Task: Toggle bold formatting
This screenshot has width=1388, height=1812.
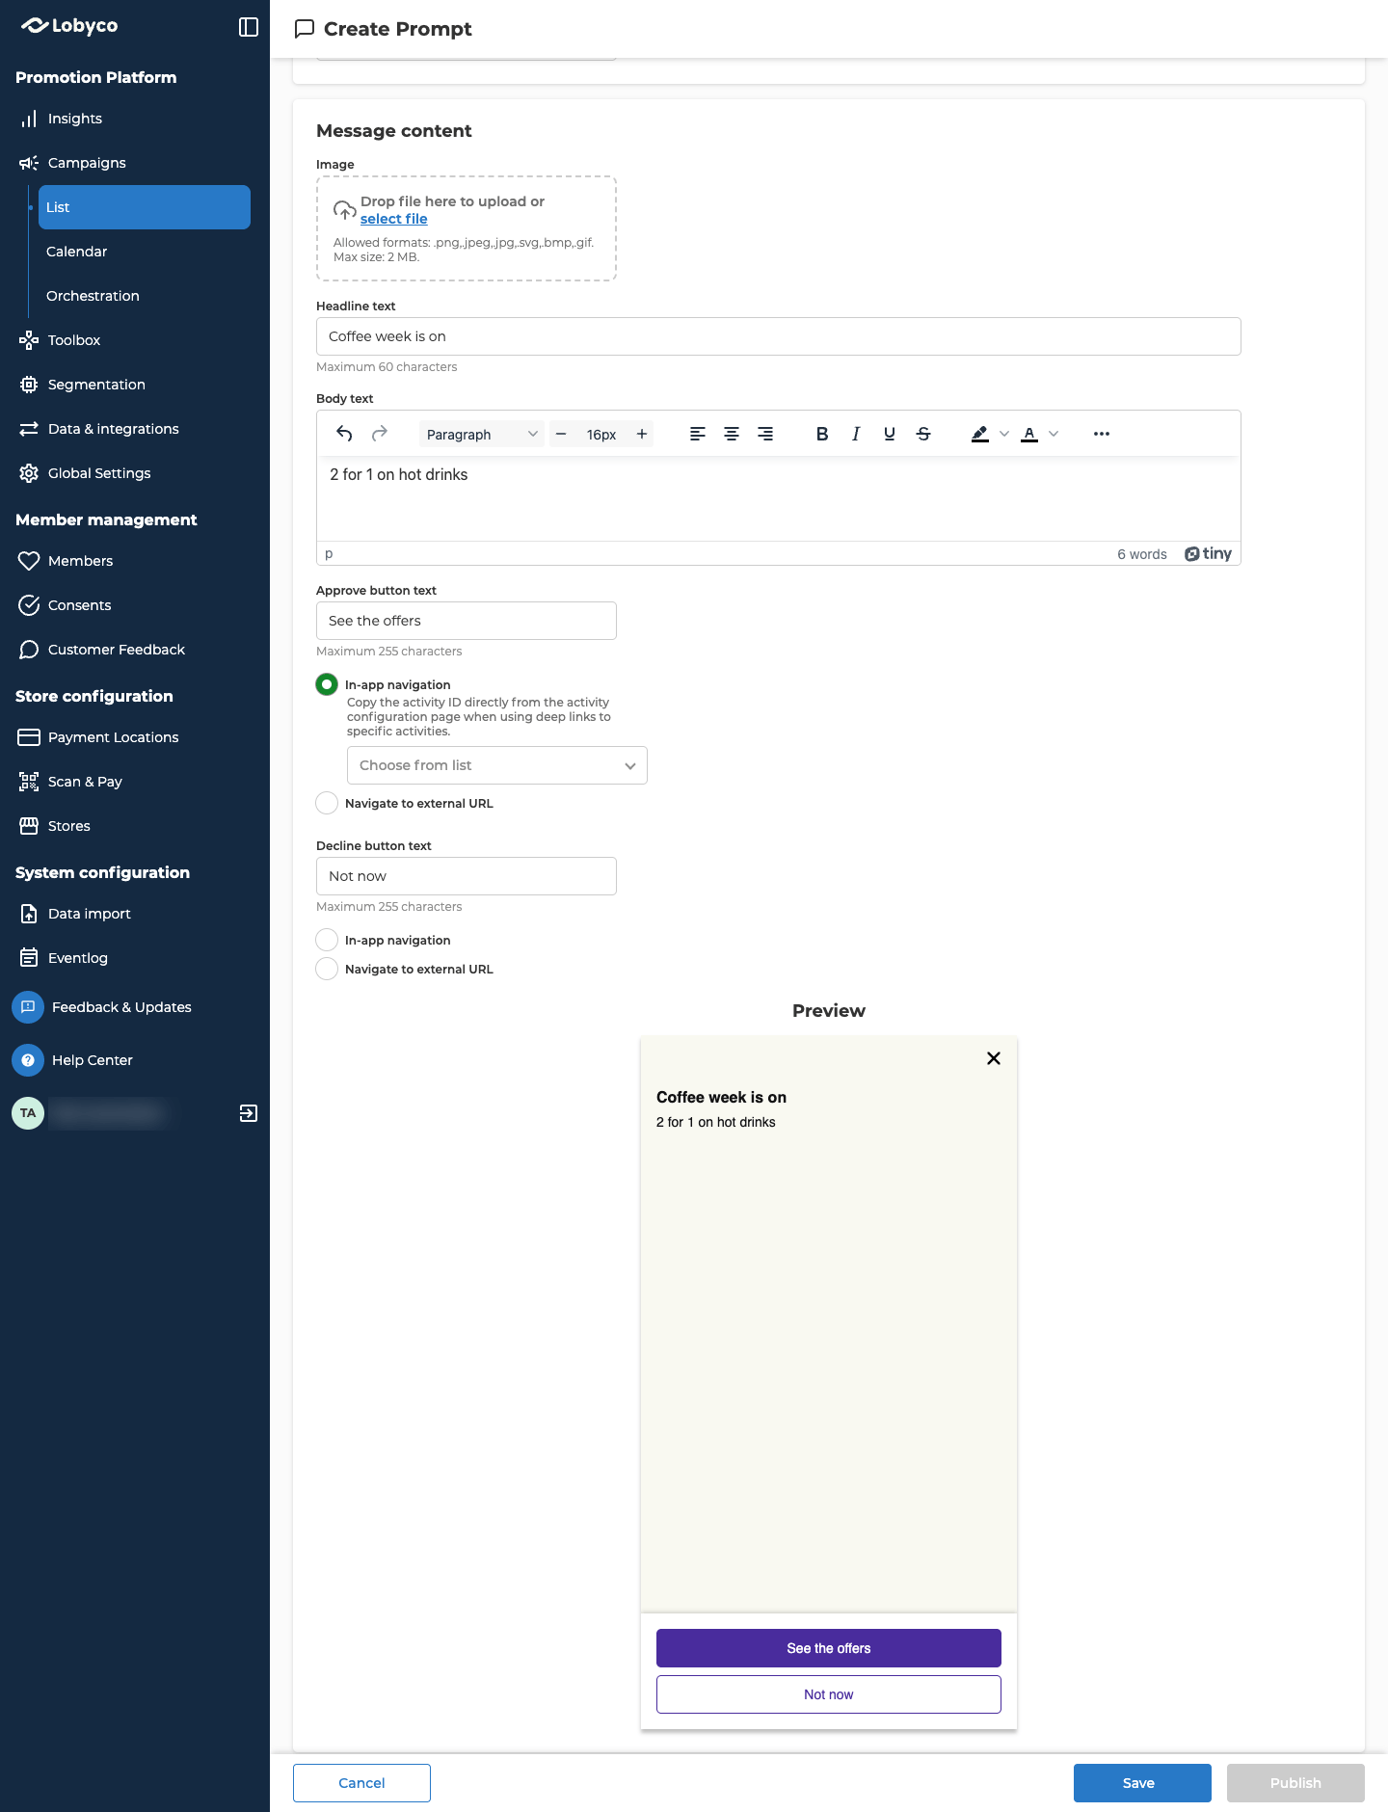Action: tap(822, 434)
